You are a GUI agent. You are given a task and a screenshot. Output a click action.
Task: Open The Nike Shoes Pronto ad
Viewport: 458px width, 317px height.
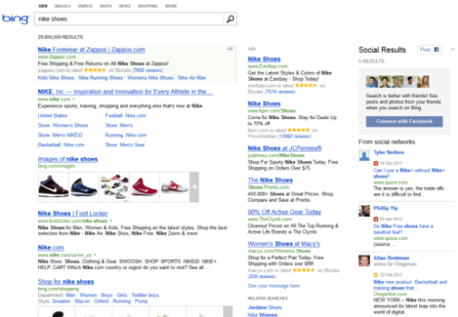tap(270, 180)
